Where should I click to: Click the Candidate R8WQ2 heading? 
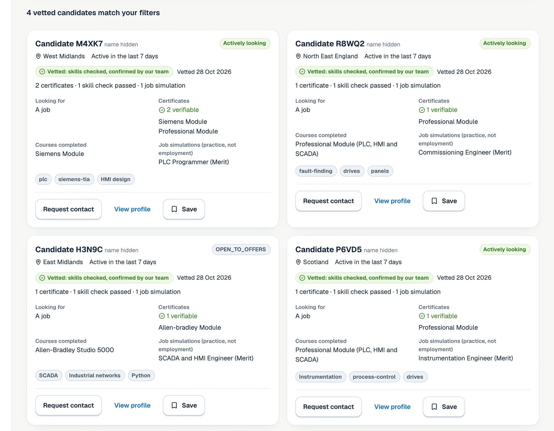[330, 44]
